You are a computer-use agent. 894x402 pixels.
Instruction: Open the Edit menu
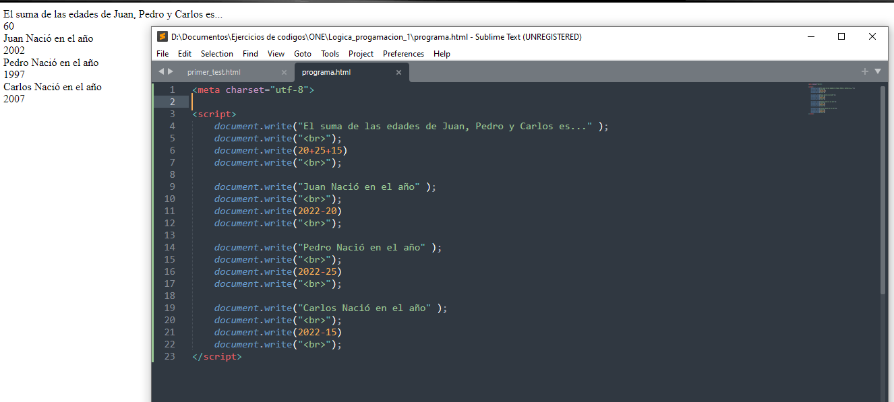point(185,54)
